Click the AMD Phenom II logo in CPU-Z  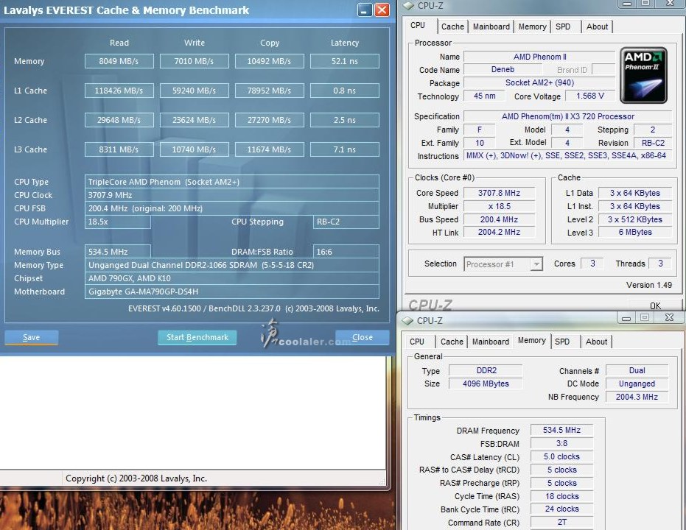click(643, 75)
